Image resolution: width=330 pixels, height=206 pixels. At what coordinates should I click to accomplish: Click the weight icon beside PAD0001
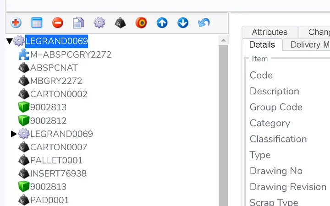click(24, 200)
